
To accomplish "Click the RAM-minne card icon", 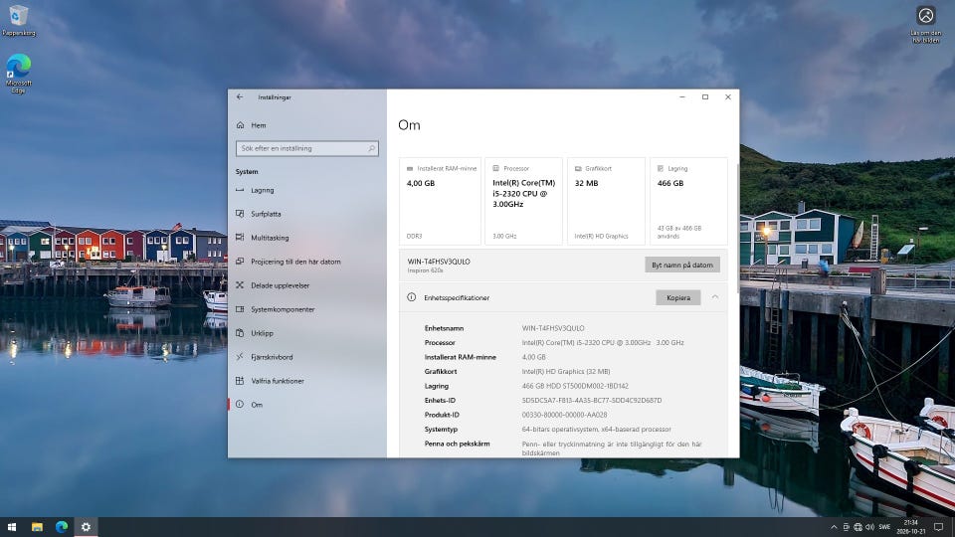I will (410, 169).
